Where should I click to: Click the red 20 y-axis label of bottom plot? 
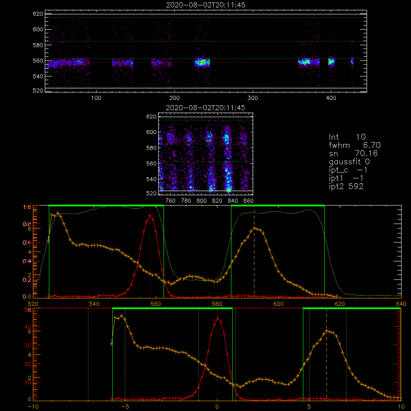(x=28, y=364)
